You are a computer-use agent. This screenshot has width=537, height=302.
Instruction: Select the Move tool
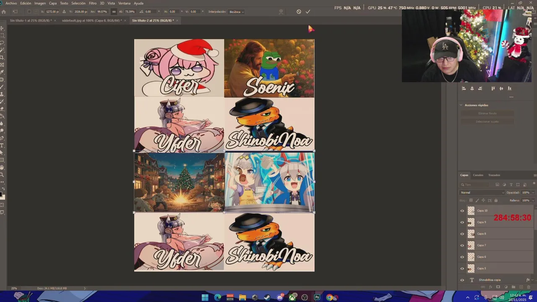tap(3, 28)
